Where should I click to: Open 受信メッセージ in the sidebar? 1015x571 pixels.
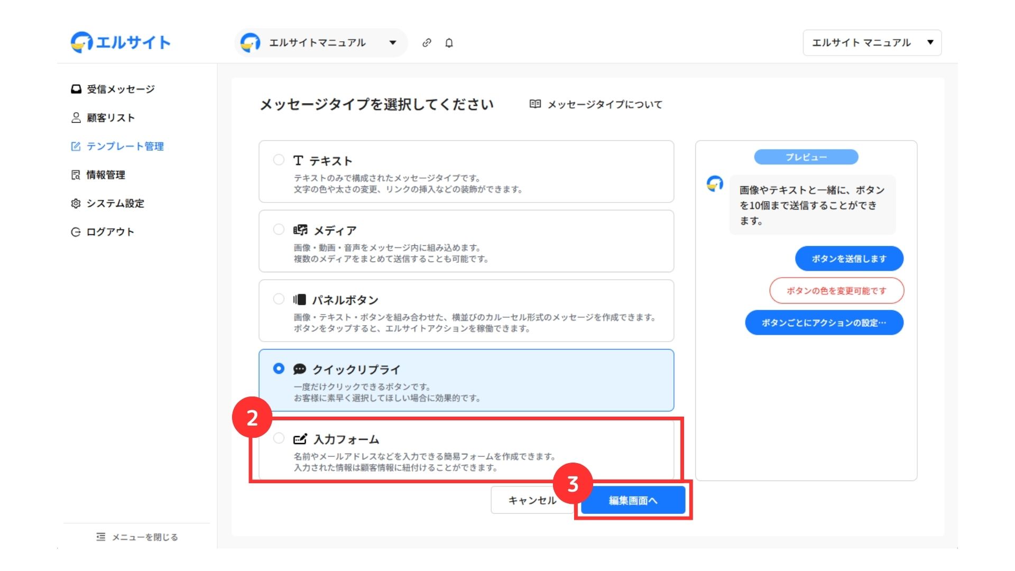(120, 89)
